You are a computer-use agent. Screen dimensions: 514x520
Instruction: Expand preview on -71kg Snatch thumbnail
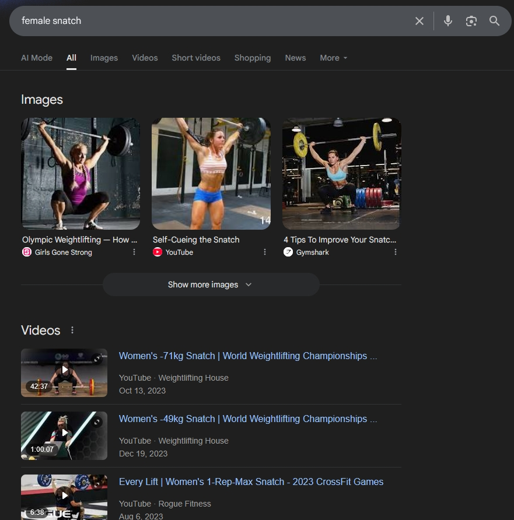pyautogui.click(x=97, y=359)
